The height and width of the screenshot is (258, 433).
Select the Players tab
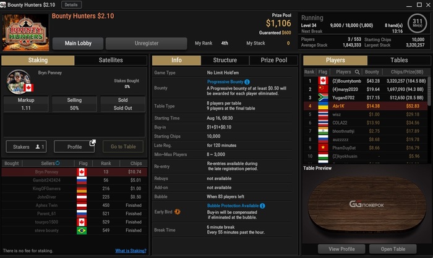[335, 60]
